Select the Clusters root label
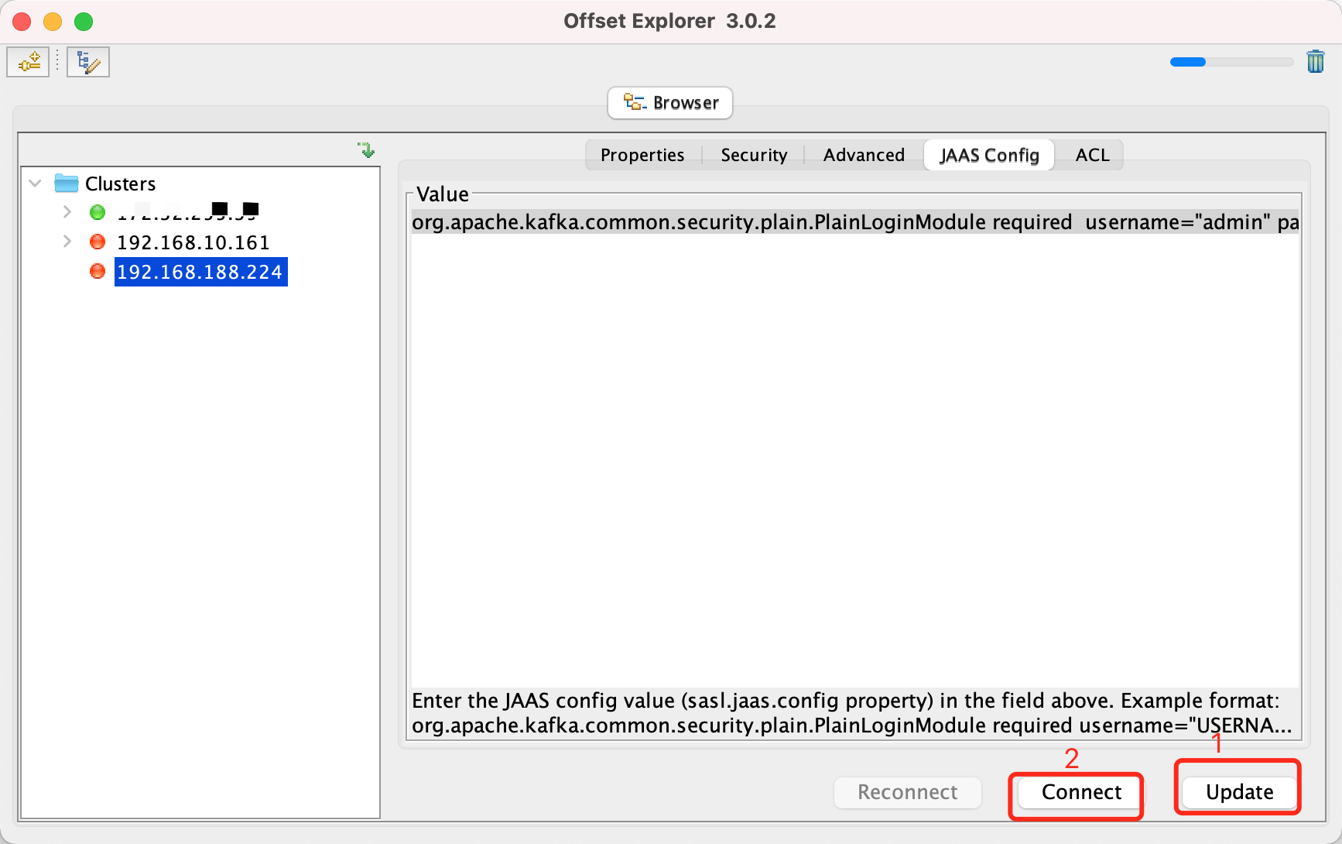This screenshot has width=1342, height=844. click(x=120, y=184)
